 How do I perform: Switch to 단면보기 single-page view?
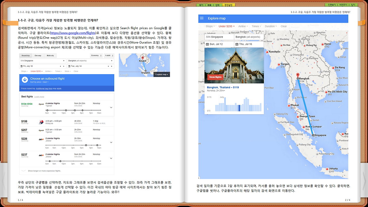pos(331,5)
